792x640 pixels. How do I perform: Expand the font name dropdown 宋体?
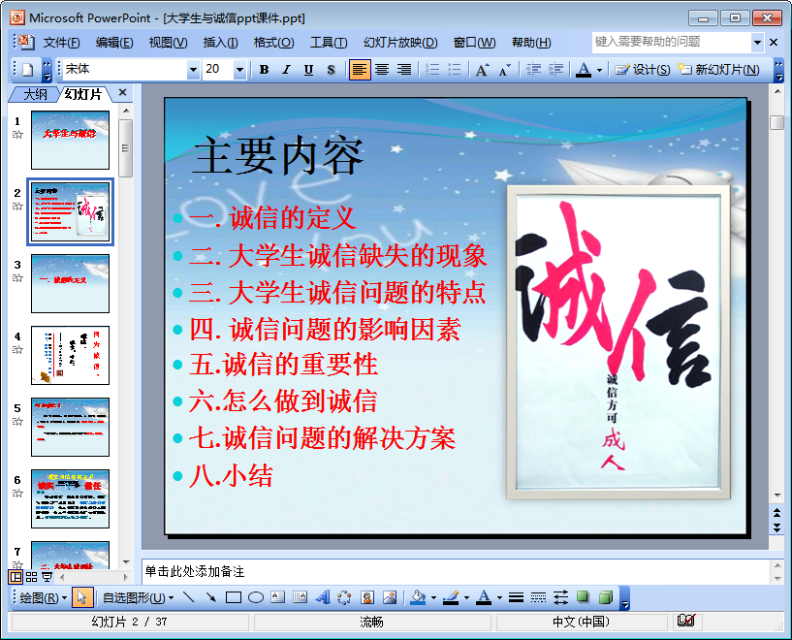(x=193, y=70)
